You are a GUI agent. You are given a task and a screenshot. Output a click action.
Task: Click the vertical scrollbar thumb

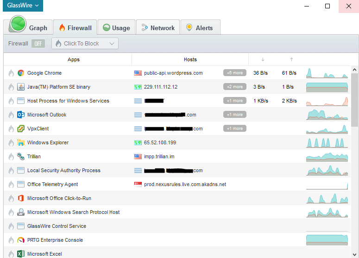(355, 100)
